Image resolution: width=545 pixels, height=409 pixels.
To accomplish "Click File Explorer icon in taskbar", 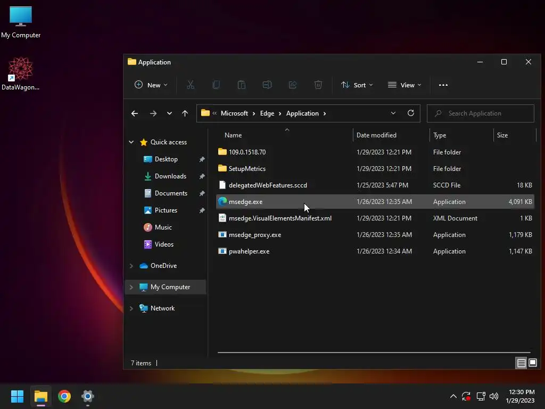I will (x=40, y=396).
